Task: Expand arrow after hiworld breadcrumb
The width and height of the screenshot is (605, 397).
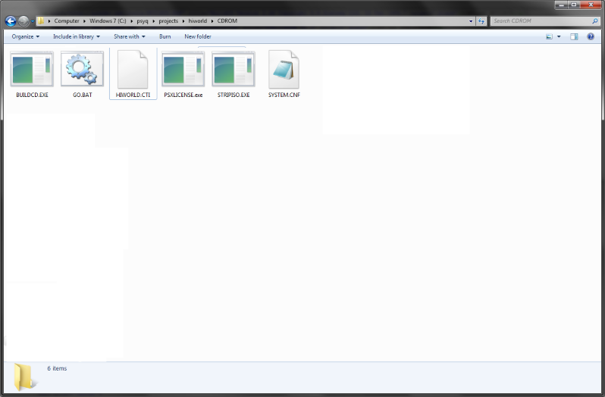Action: pyautogui.click(x=212, y=21)
